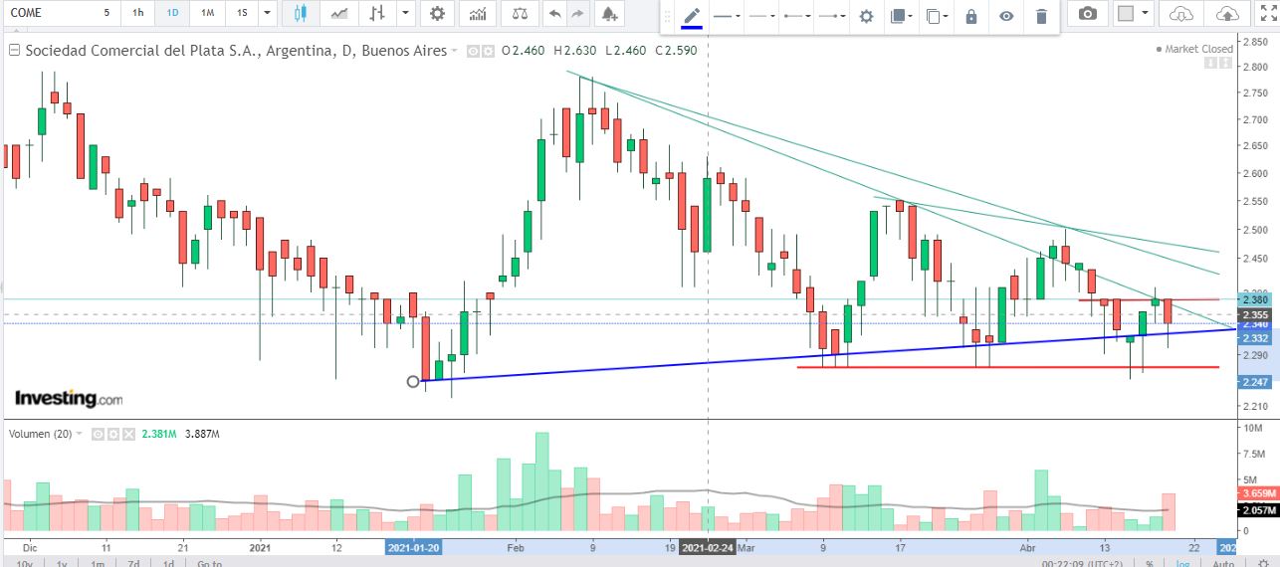Click the undo arrow in the toolbar
This screenshot has height=567, width=1280.
click(554, 14)
